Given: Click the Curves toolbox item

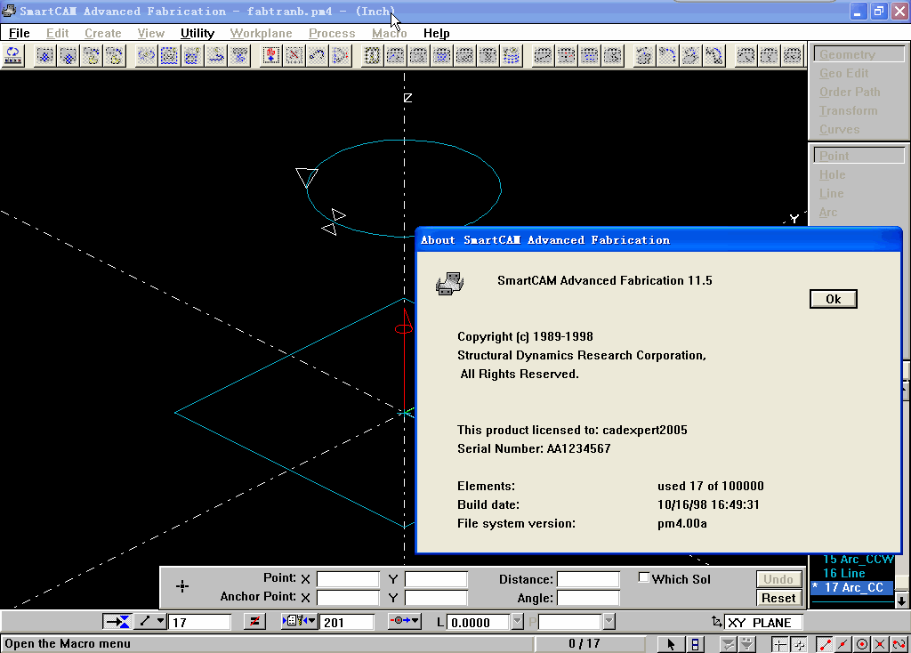Looking at the screenshot, I should (x=839, y=129).
